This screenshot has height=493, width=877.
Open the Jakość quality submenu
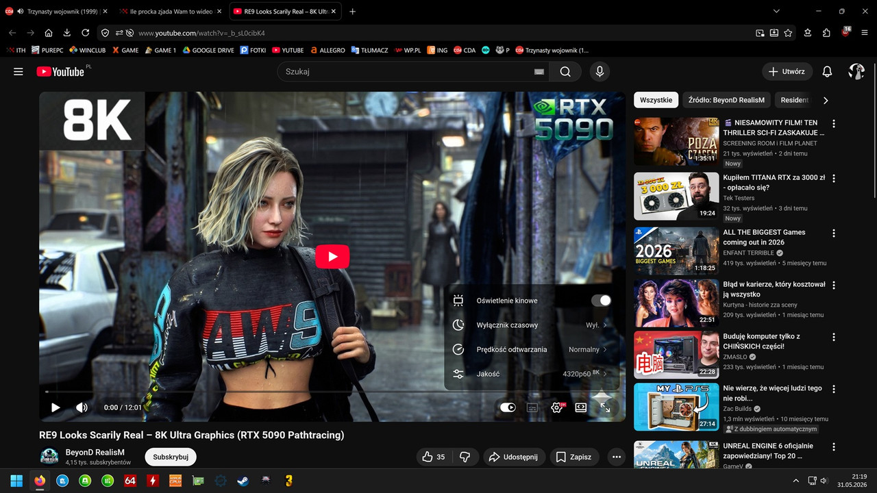[x=532, y=374]
